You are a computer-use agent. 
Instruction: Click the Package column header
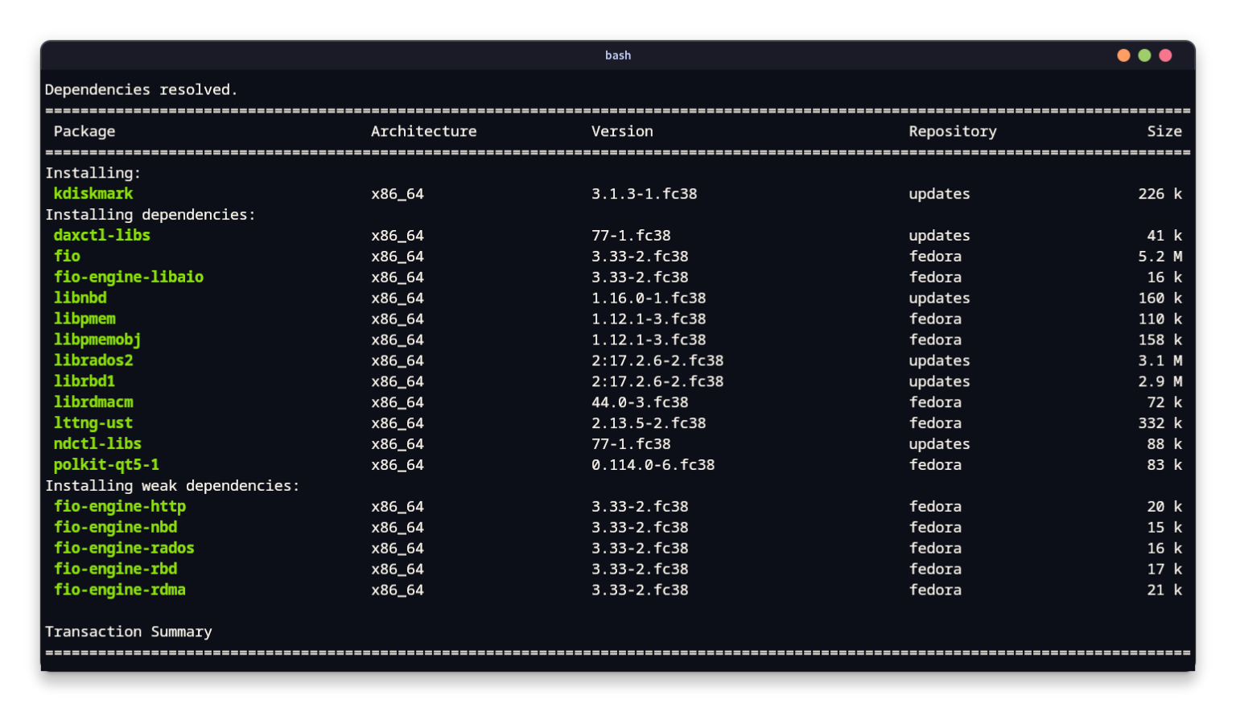tap(84, 131)
